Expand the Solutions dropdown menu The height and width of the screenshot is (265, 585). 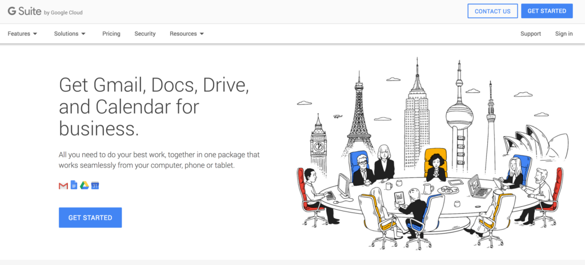point(70,34)
